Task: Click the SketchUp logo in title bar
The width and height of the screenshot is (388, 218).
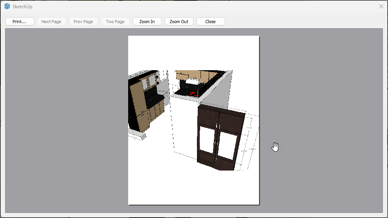Action: pyautogui.click(x=7, y=6)
